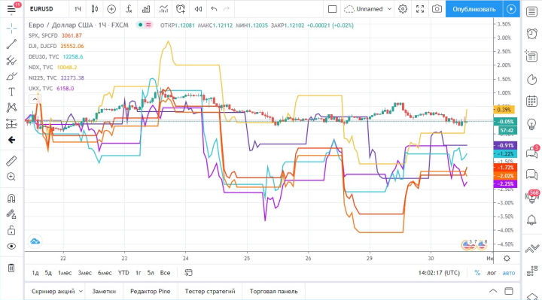Open the indicators fx menu
The width and height of the screenshot is (542, 300).
[129, 9]
